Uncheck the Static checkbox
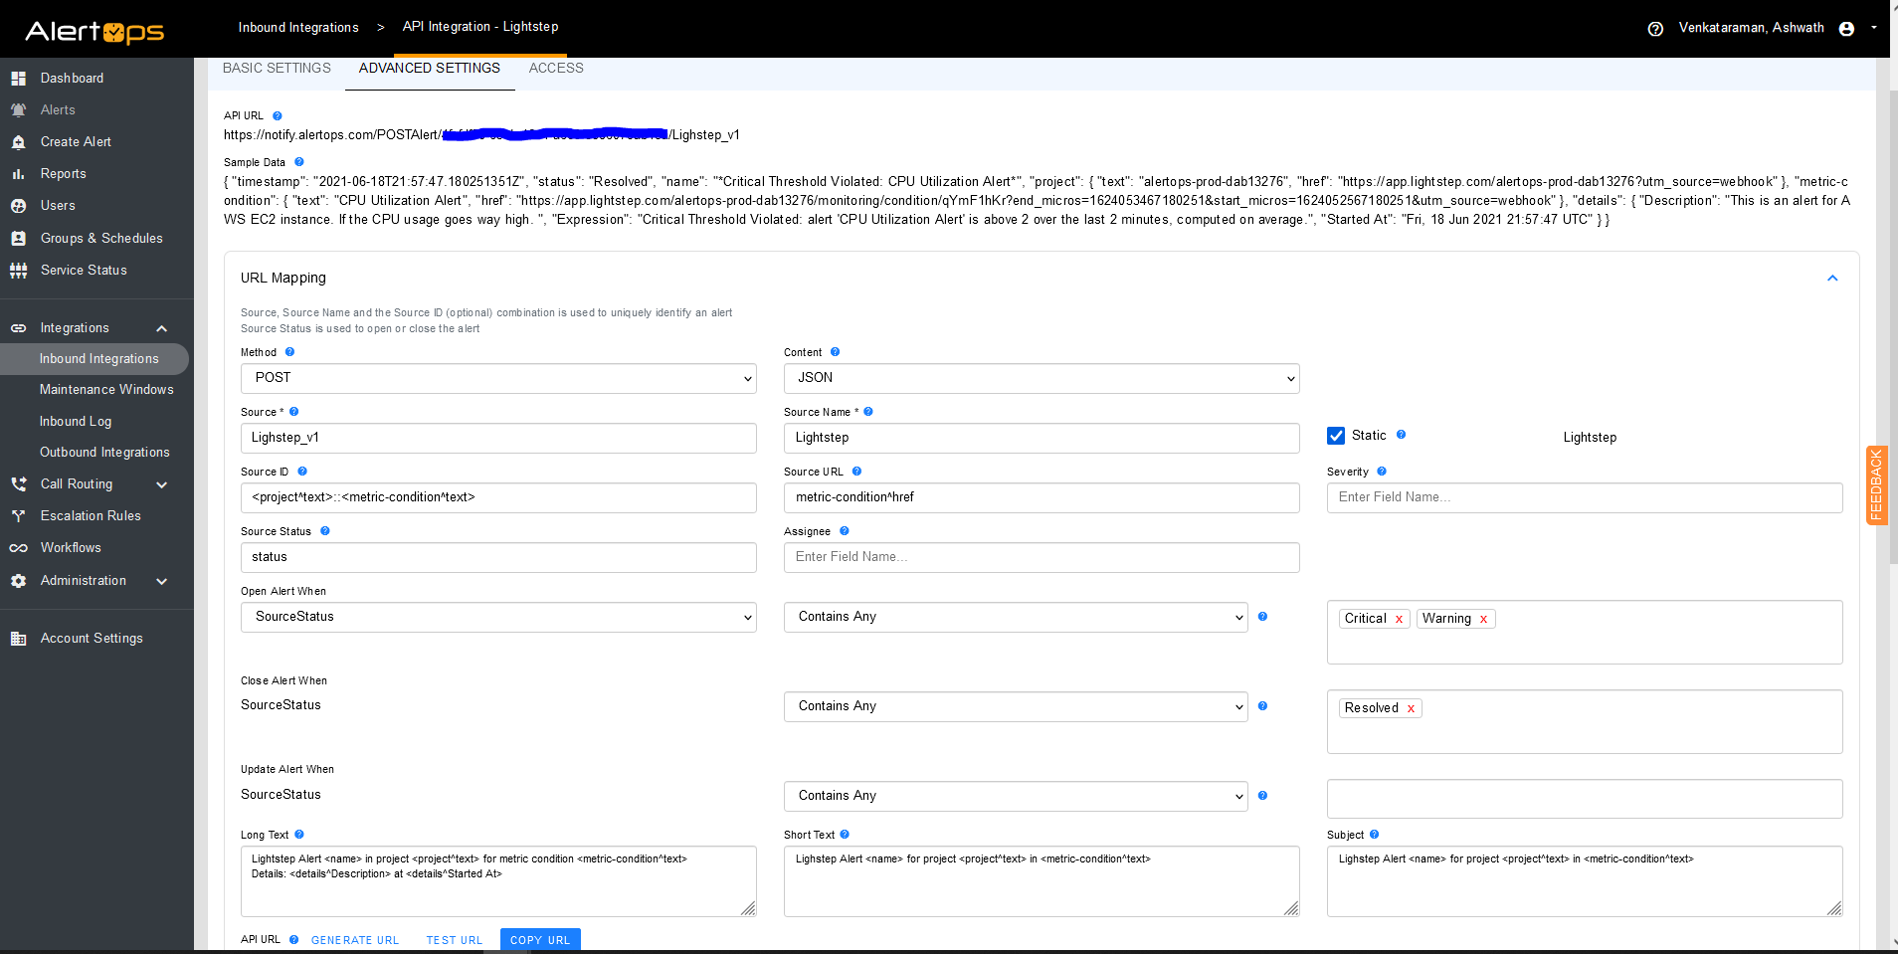The width and height of the screenshot is (1898, 954). pos(1336,436)
